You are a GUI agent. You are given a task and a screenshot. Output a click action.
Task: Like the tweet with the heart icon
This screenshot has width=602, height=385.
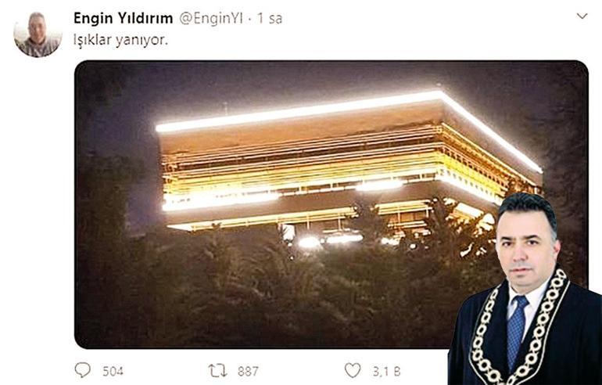353,370
